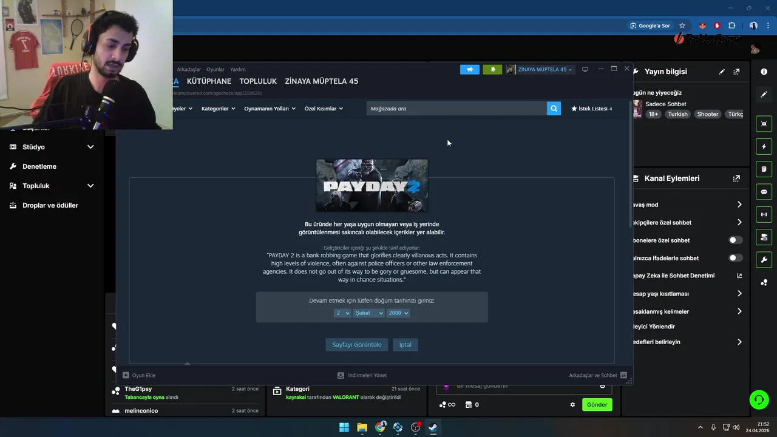The width and height of the screenshot is (777, 437).
Task: Open the Şubat month dropdown
Action: [x=369, y=313]
